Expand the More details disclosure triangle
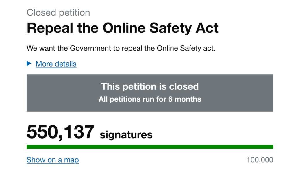The width and height of the screenshot is (296, 177). pyautogui.click(x=29, y=64)
